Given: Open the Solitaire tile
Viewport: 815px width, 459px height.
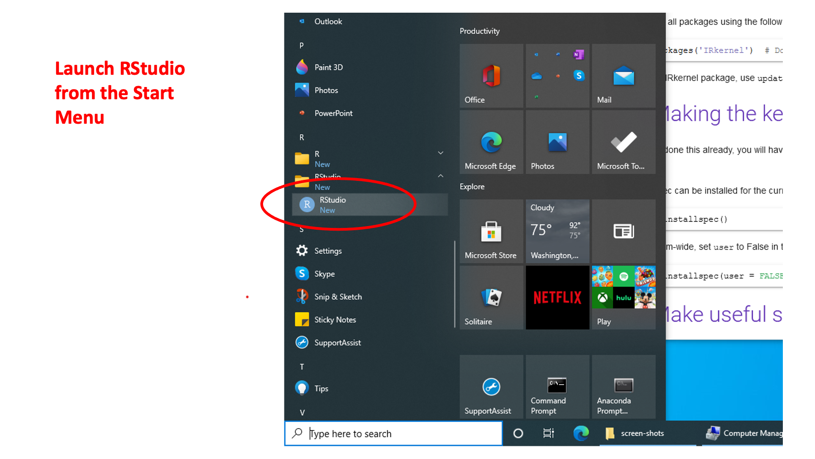Looking at the screenshot, I should (491, 297).
